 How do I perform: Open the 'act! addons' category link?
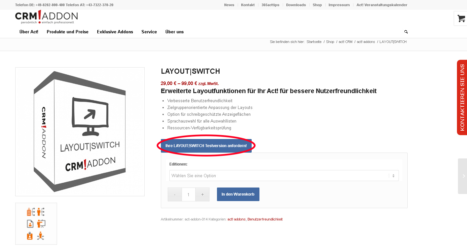point(236,219)
